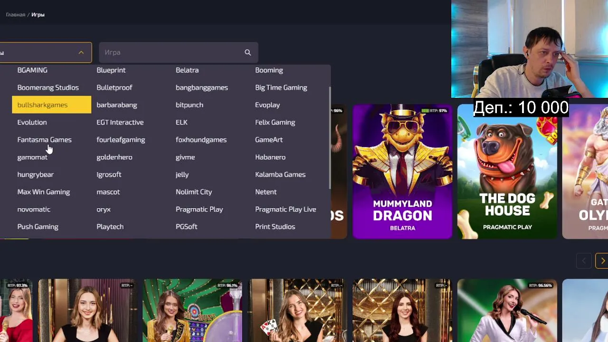The height and width of the screenshot is (342, 608).
Task: Open live game with RTP 96.56%
Action: pos(507,310)
